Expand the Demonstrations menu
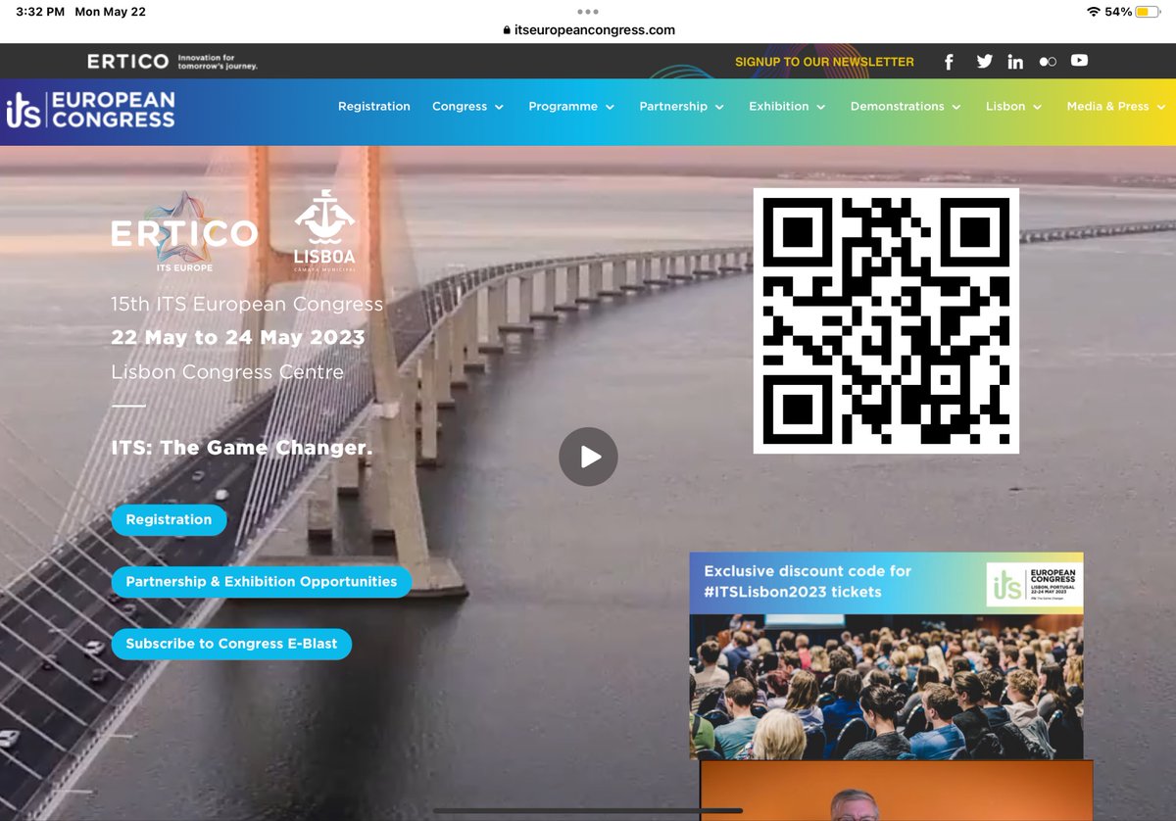The height and width of the screenshot is (821, 1176). coord(906,106)
